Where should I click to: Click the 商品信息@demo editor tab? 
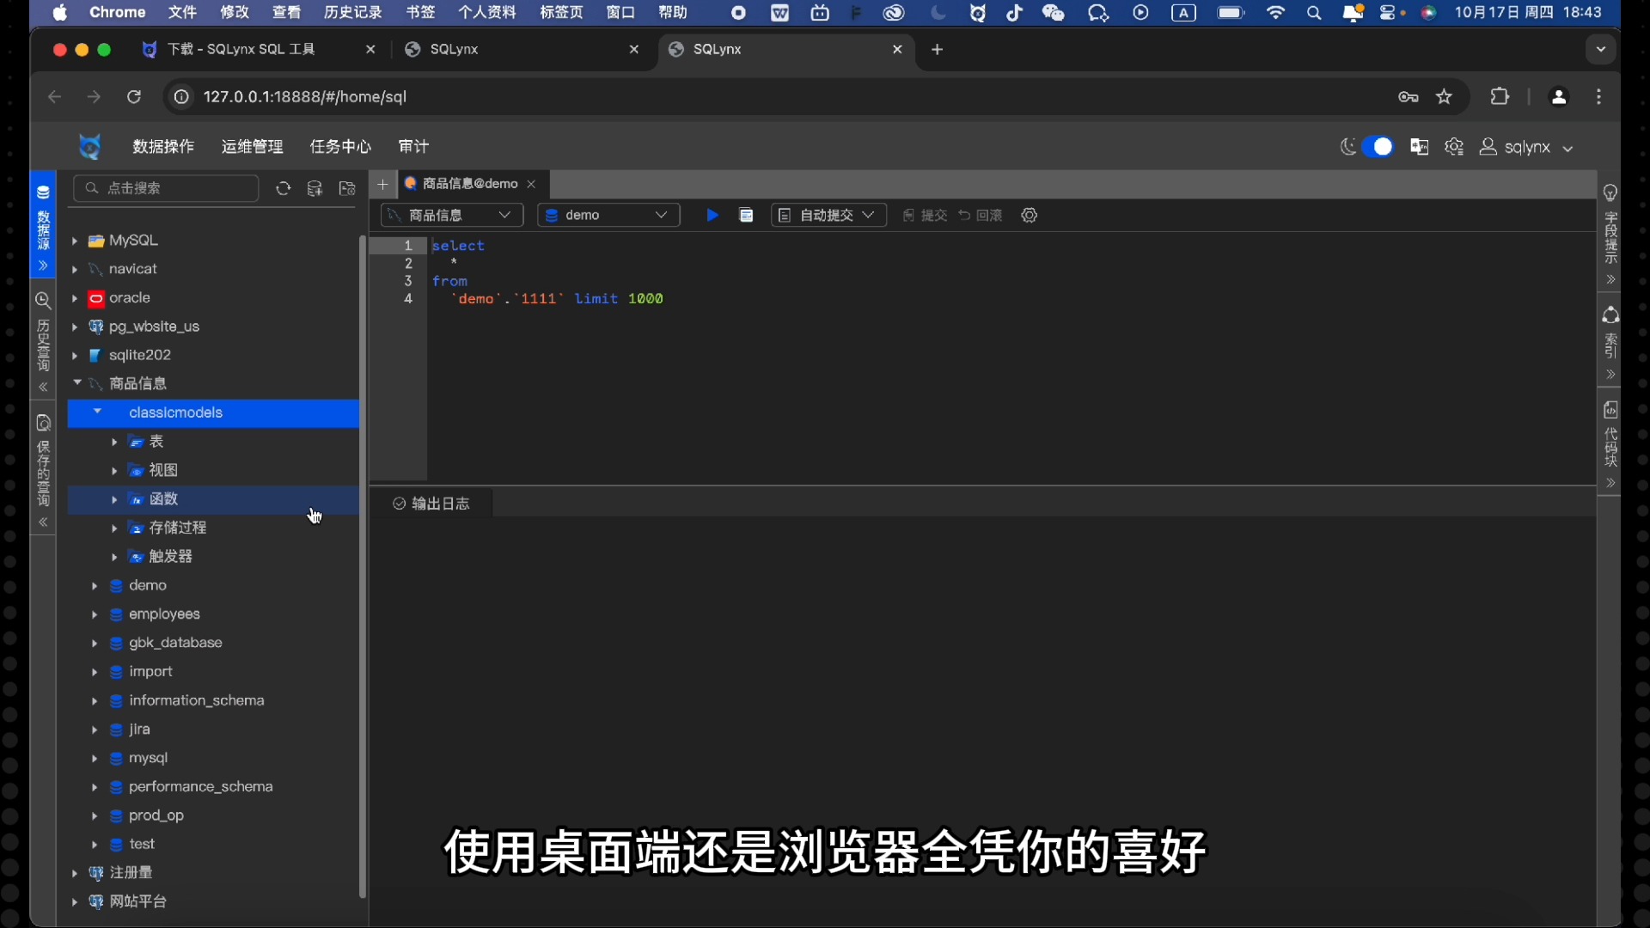pos(468,182)
